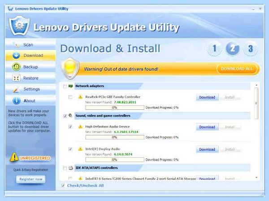Select the step 2 circle
The height and width of the screenshot is (201, 269).
click(x=232, y=48)
